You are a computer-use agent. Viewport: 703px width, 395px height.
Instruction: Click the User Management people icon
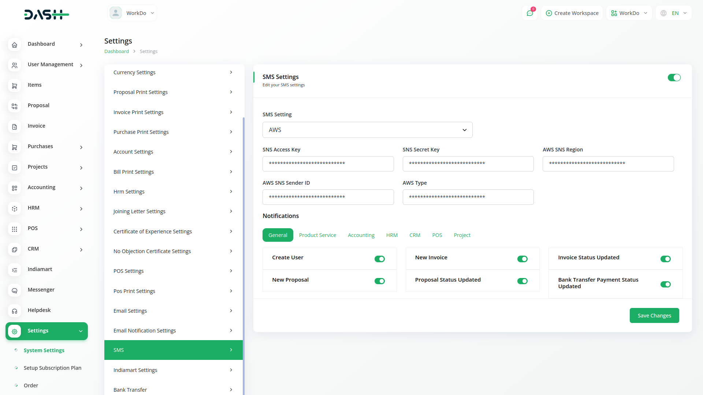click(x=14, y=65)
